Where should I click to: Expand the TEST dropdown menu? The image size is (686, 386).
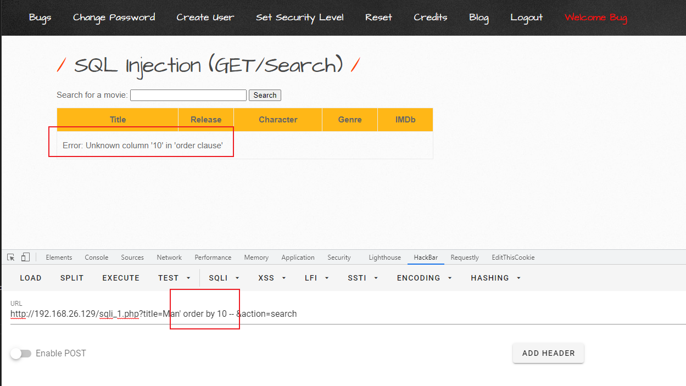174,278
